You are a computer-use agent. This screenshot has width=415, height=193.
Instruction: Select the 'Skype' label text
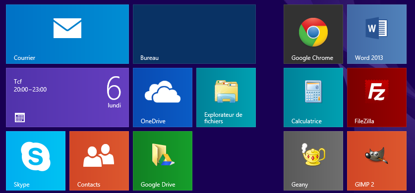[x=22, y=185]
